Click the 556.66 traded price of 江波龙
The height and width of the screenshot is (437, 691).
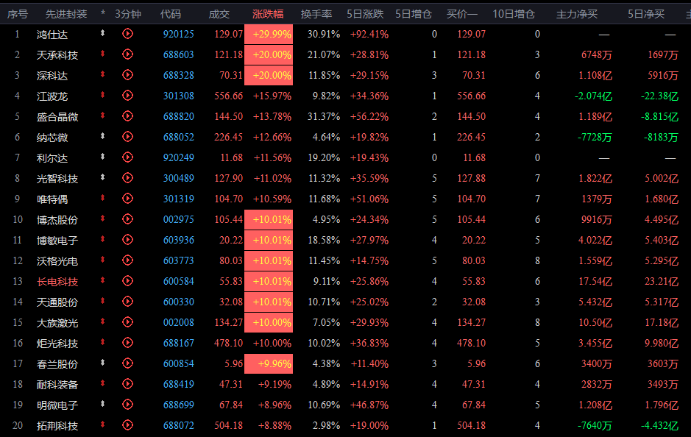point(228,96)
